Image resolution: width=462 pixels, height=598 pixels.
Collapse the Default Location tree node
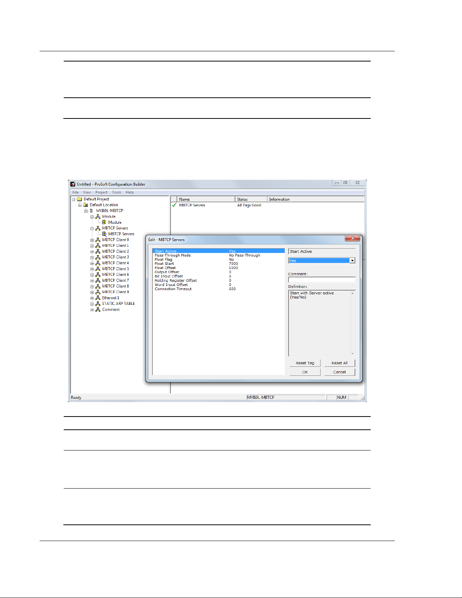[x=80, y=205]
